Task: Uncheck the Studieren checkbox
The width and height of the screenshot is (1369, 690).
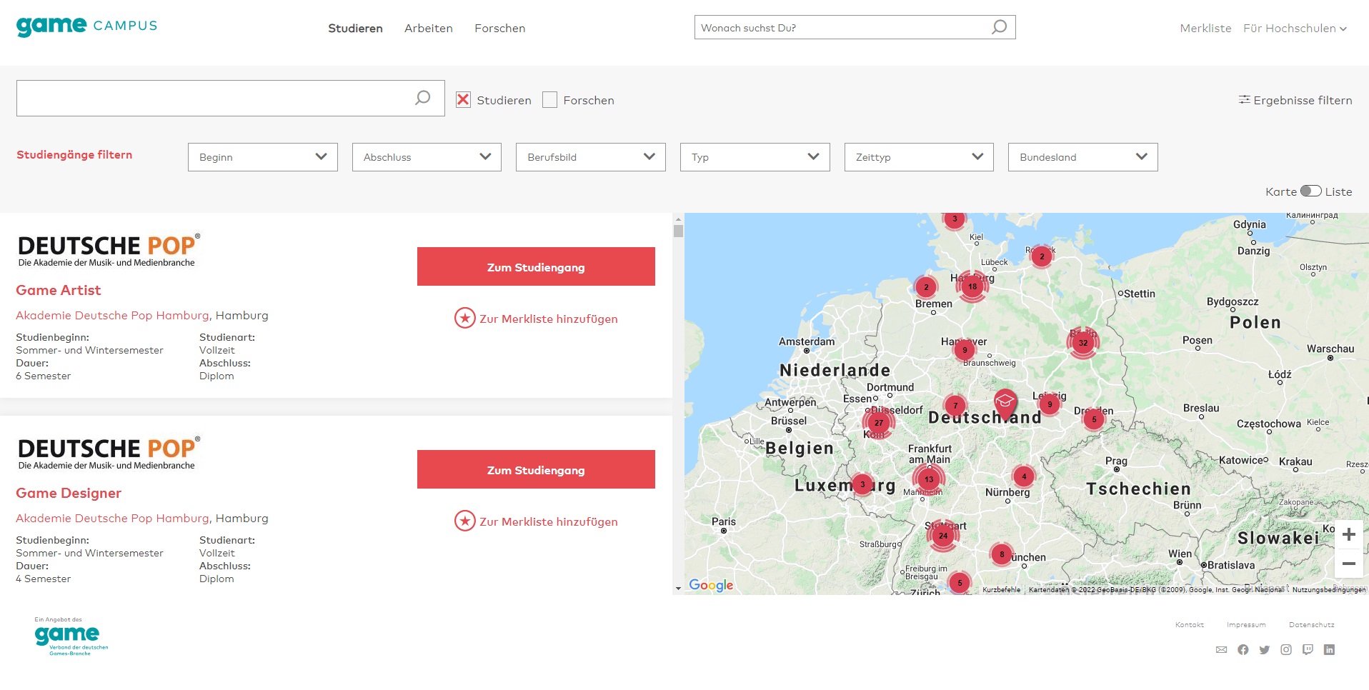Action: [x=463, y=99]
